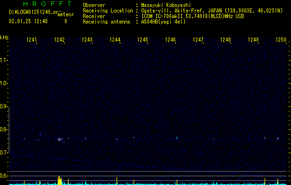Click the "Receiving antenna" label
Image resolution: width=291 pixels, height=185 pixels.
(x=106, y=22)
